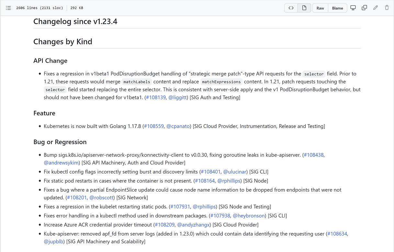Visit @robscott profile link

[x=102, y=197]
